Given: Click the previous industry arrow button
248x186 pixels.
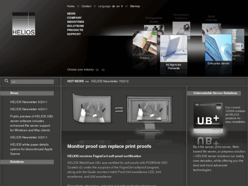Looking at the screenshot, I should coord(98,70).
